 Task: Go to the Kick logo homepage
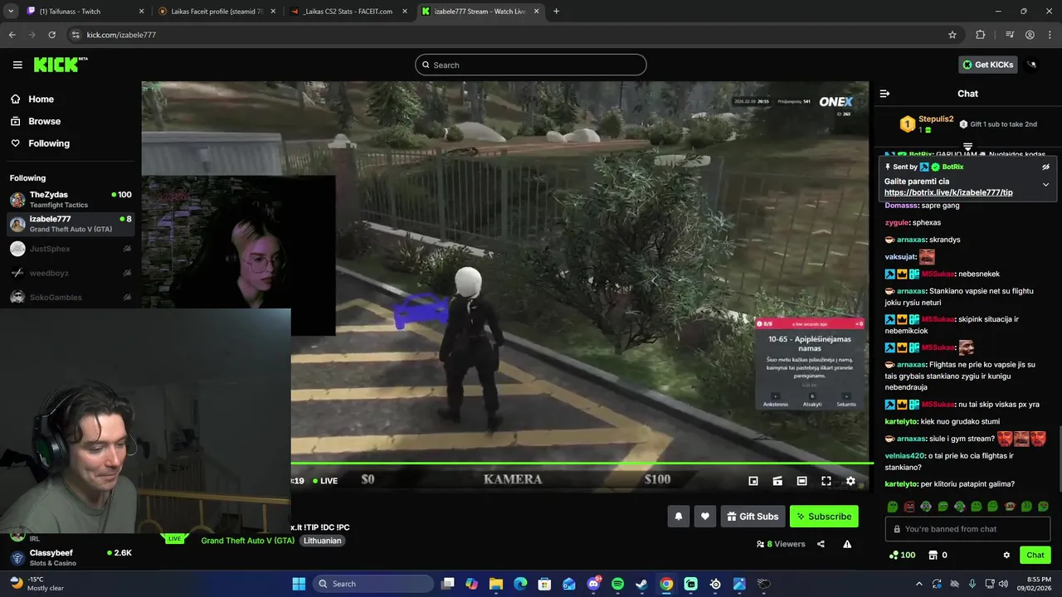pos(60,65)
